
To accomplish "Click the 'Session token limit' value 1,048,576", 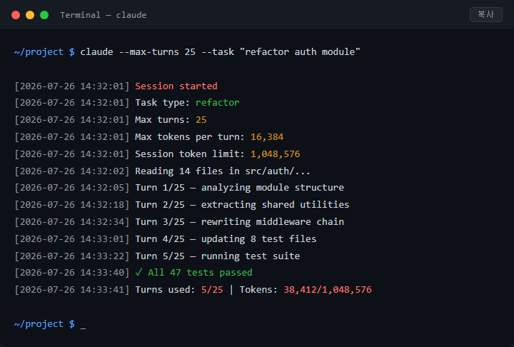I will click(x=275, y=154).
